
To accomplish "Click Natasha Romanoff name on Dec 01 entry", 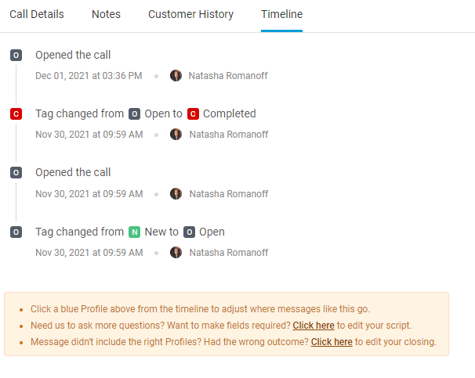I will [228, 76].
